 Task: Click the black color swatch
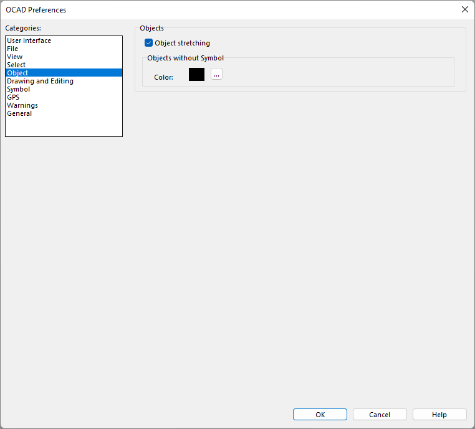(196, 75)
